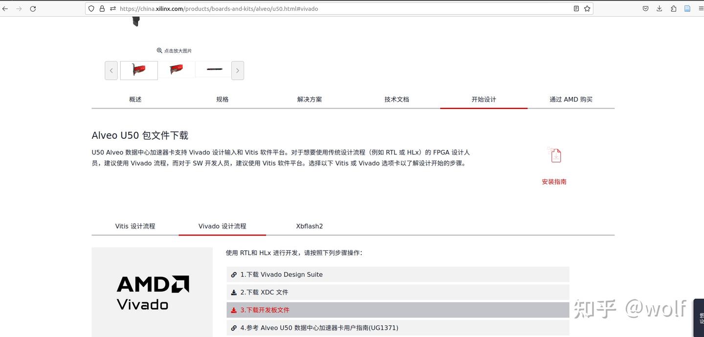Open the browser extensions puzzle icon
This screenshot has height=337, width=704.
674,8
